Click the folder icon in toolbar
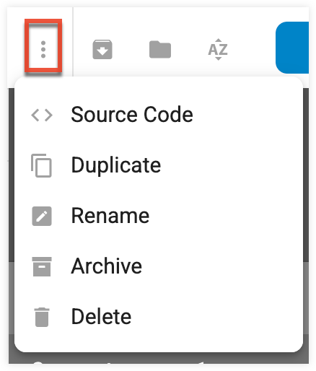This screenshot has width=316, height=371. pyautogui.click(x=160, y=50)
